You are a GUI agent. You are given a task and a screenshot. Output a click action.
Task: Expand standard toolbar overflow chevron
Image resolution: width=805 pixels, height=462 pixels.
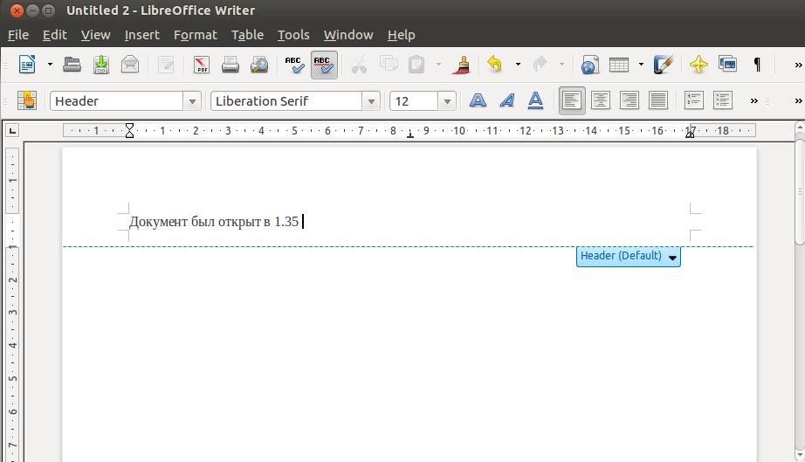click(798, 65)
